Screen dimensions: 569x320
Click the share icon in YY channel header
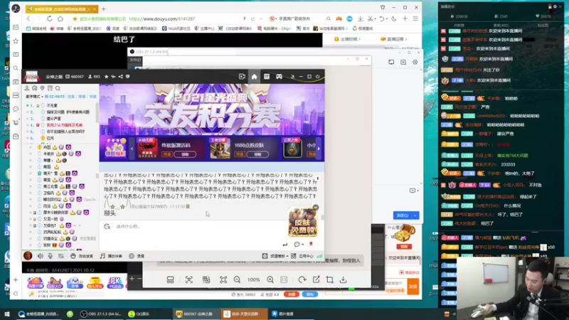point(120,77)
